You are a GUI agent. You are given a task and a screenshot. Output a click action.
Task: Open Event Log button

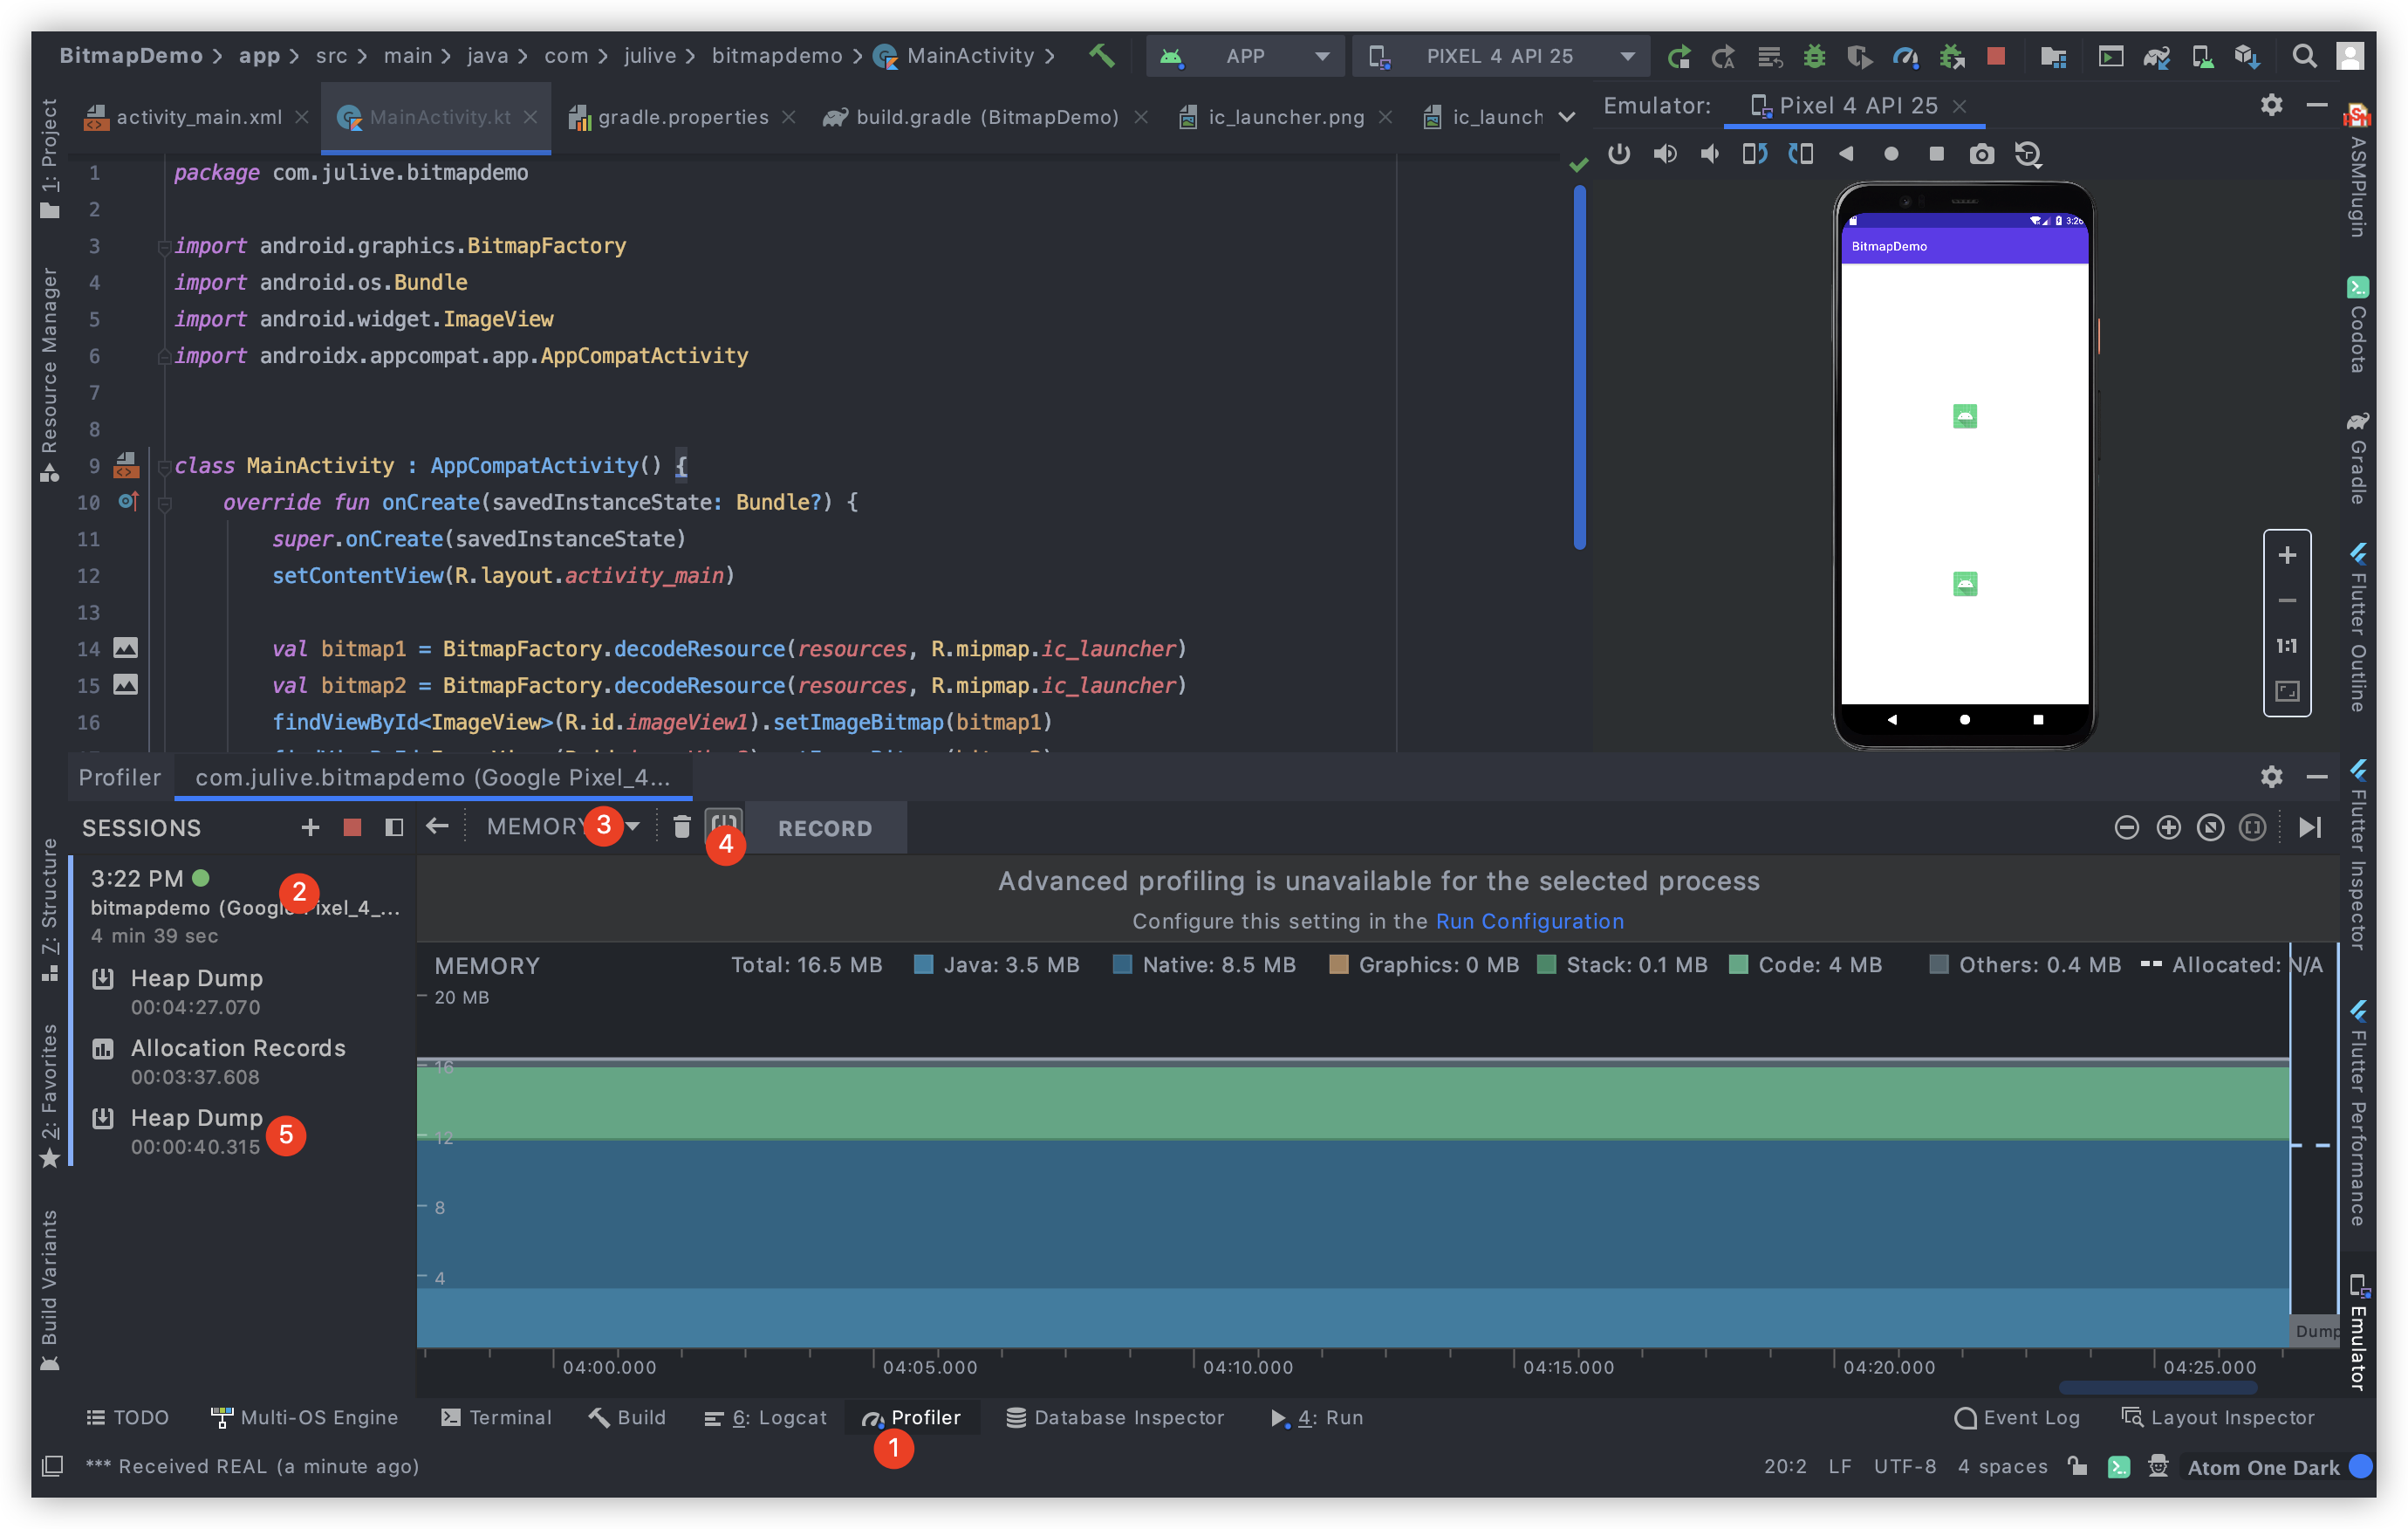(x=2017, y=1417)
